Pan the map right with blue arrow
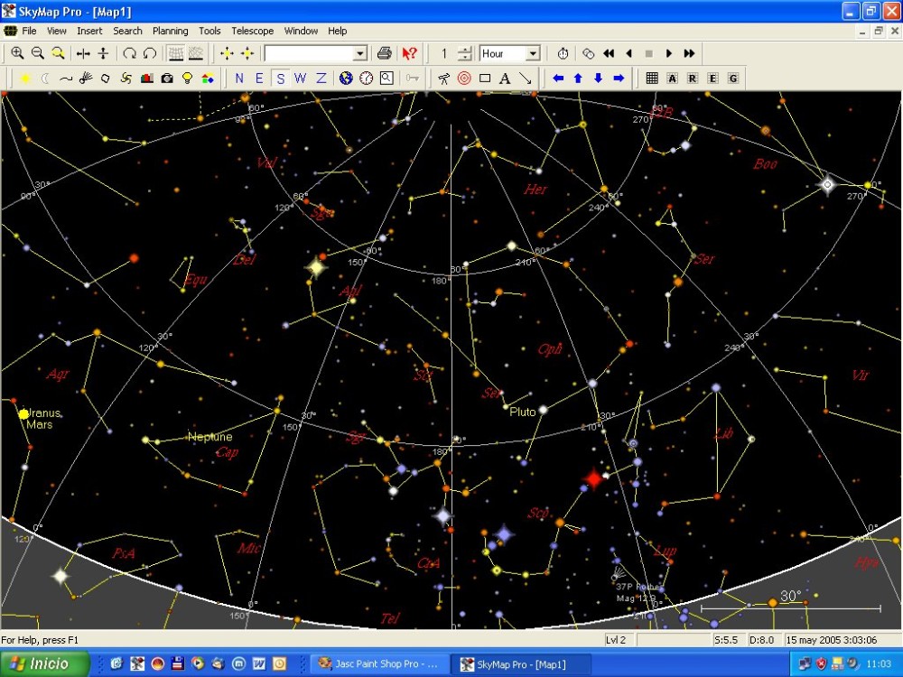Viewport: 903px width, 677px height. point(619,79)
